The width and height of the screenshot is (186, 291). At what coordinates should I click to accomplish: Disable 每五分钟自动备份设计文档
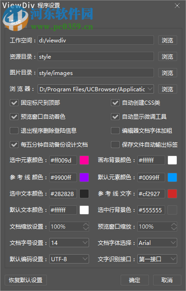14,145
